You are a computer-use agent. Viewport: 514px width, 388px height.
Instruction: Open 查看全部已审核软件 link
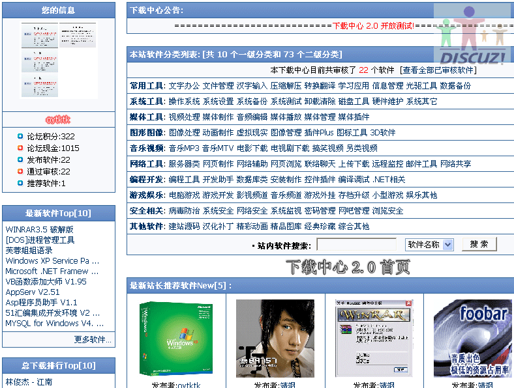(438, 70)
